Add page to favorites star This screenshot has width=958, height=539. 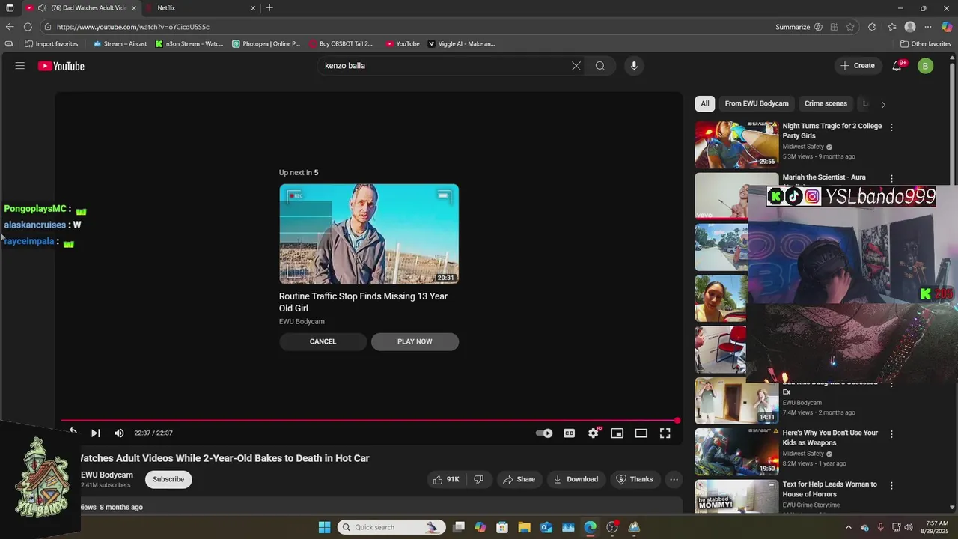(850, 27)
